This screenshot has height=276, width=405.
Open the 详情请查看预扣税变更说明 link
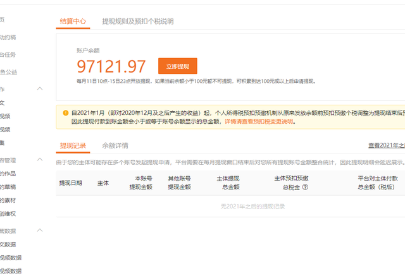(x=259, y=121)
